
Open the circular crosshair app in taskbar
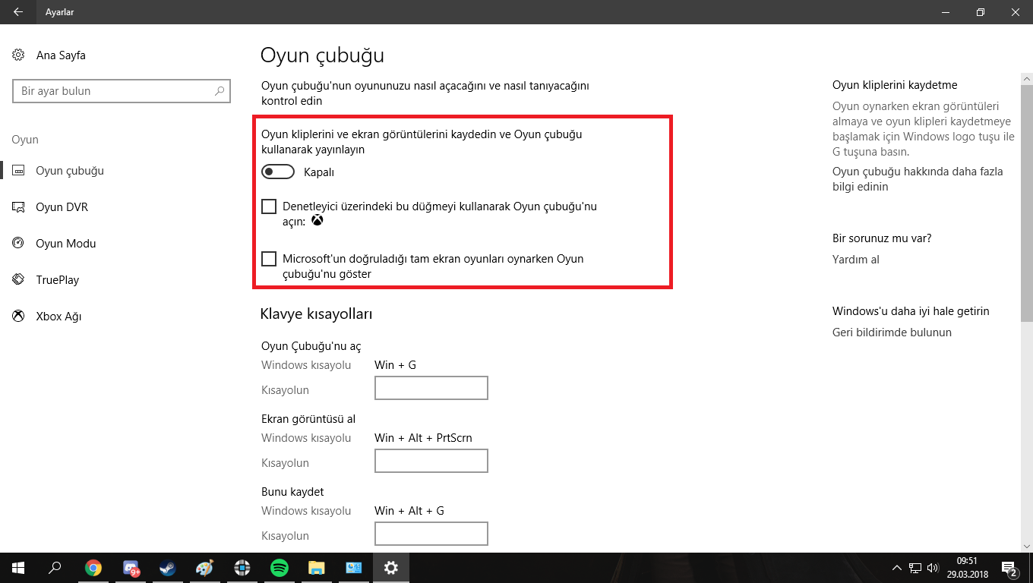242,568
